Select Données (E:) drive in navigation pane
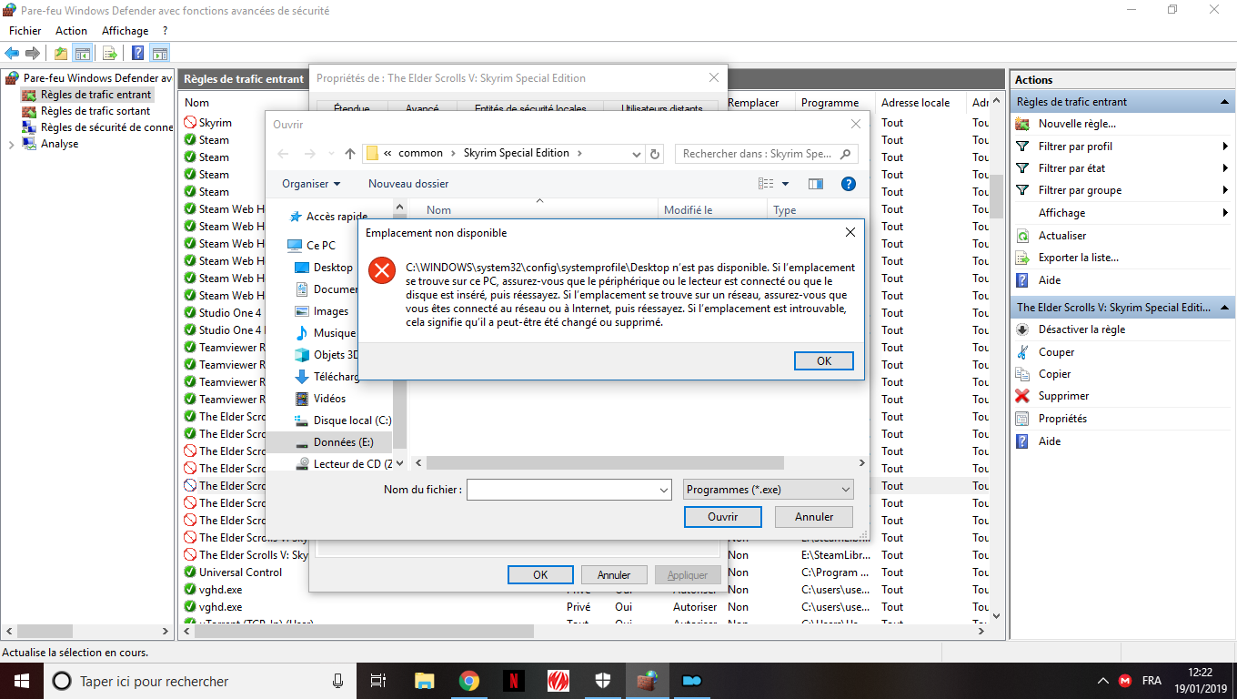This screenshot has height=699, width=1237. coord(343,442)
